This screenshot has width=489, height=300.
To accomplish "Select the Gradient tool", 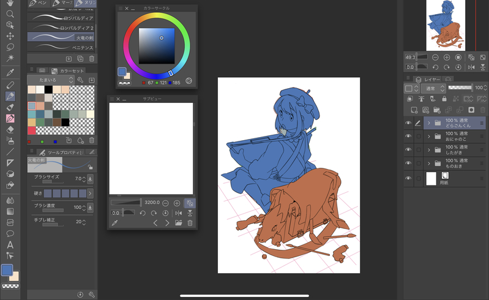I will point(10,211).
